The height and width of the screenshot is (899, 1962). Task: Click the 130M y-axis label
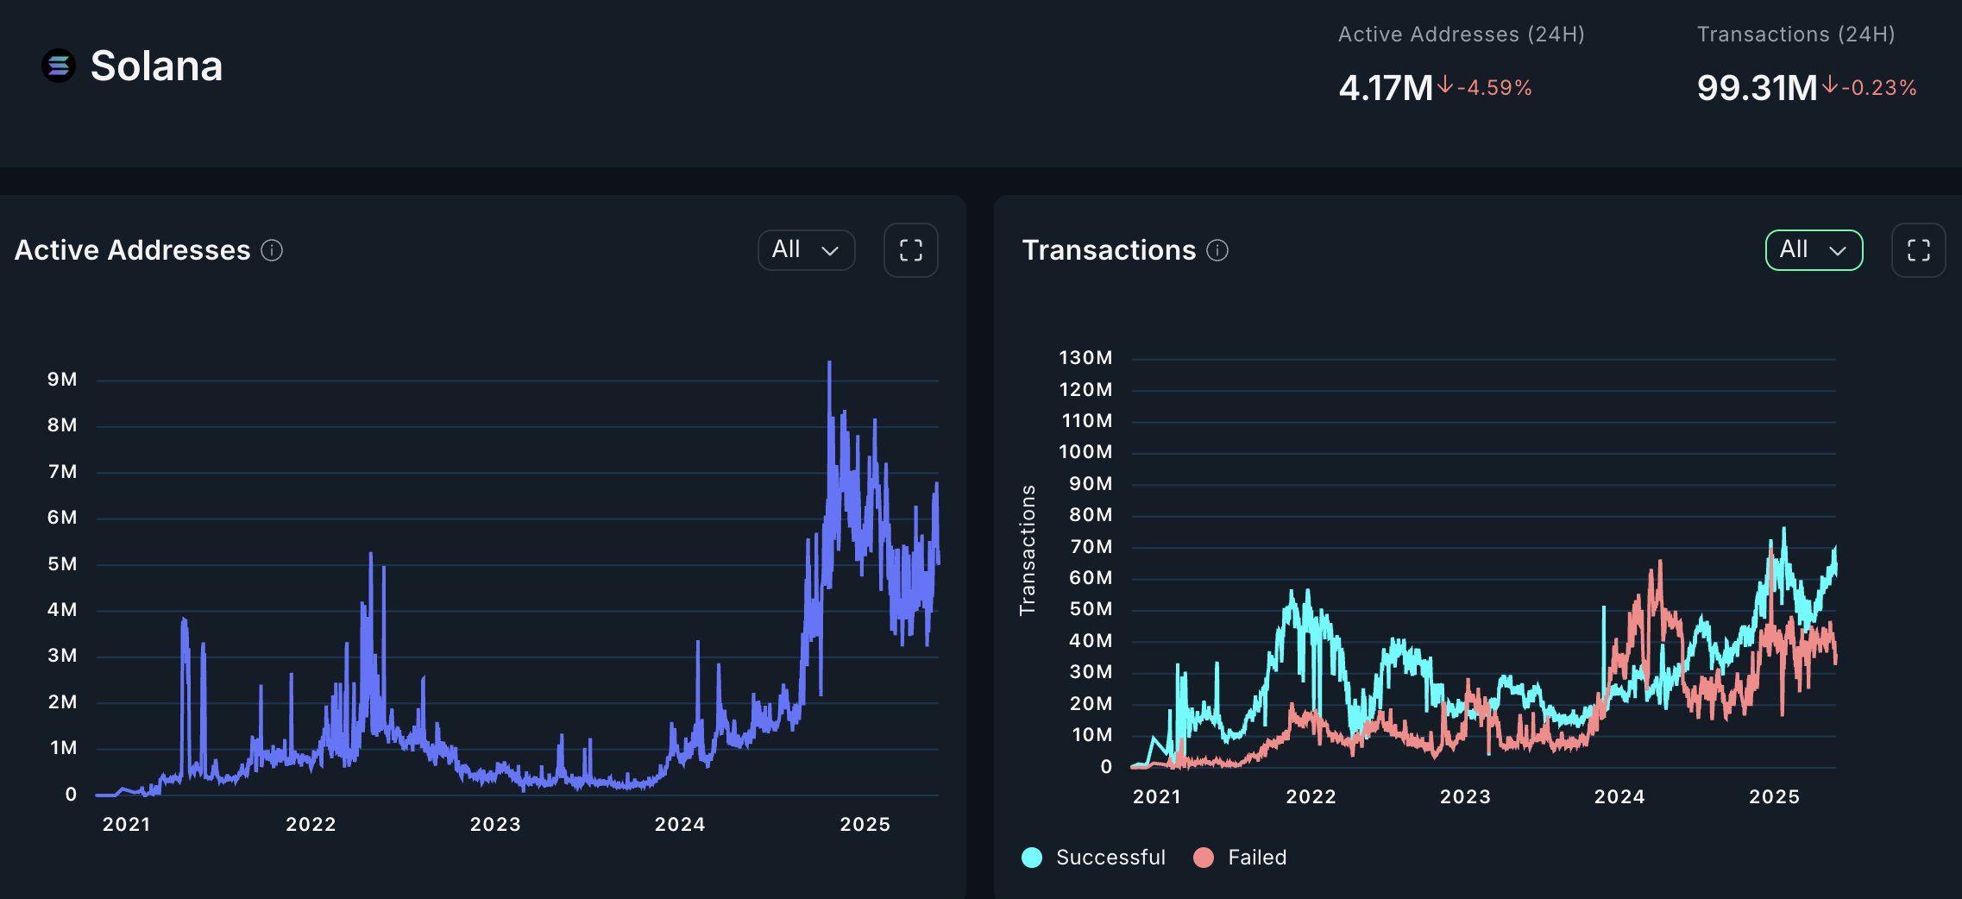point(1085,358)
